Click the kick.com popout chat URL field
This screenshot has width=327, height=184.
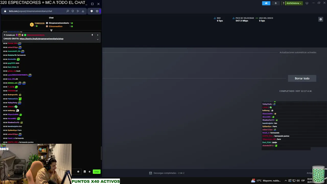[30, 11]
